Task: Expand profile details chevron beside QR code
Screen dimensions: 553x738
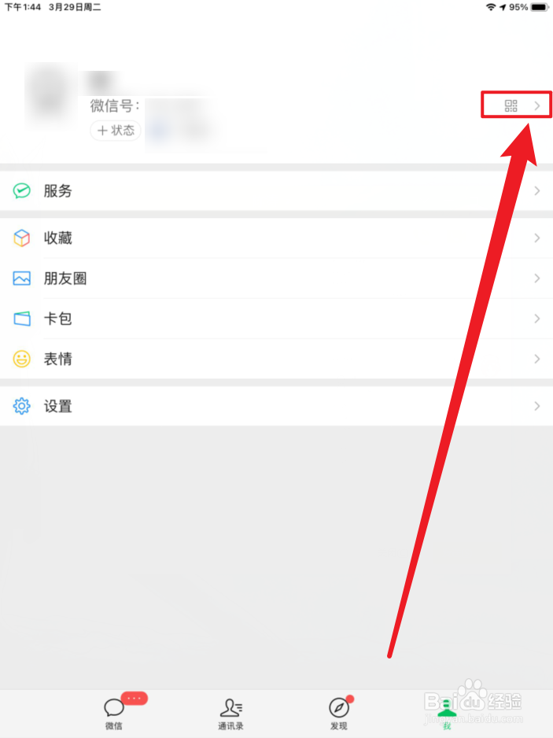Action: 537,106
